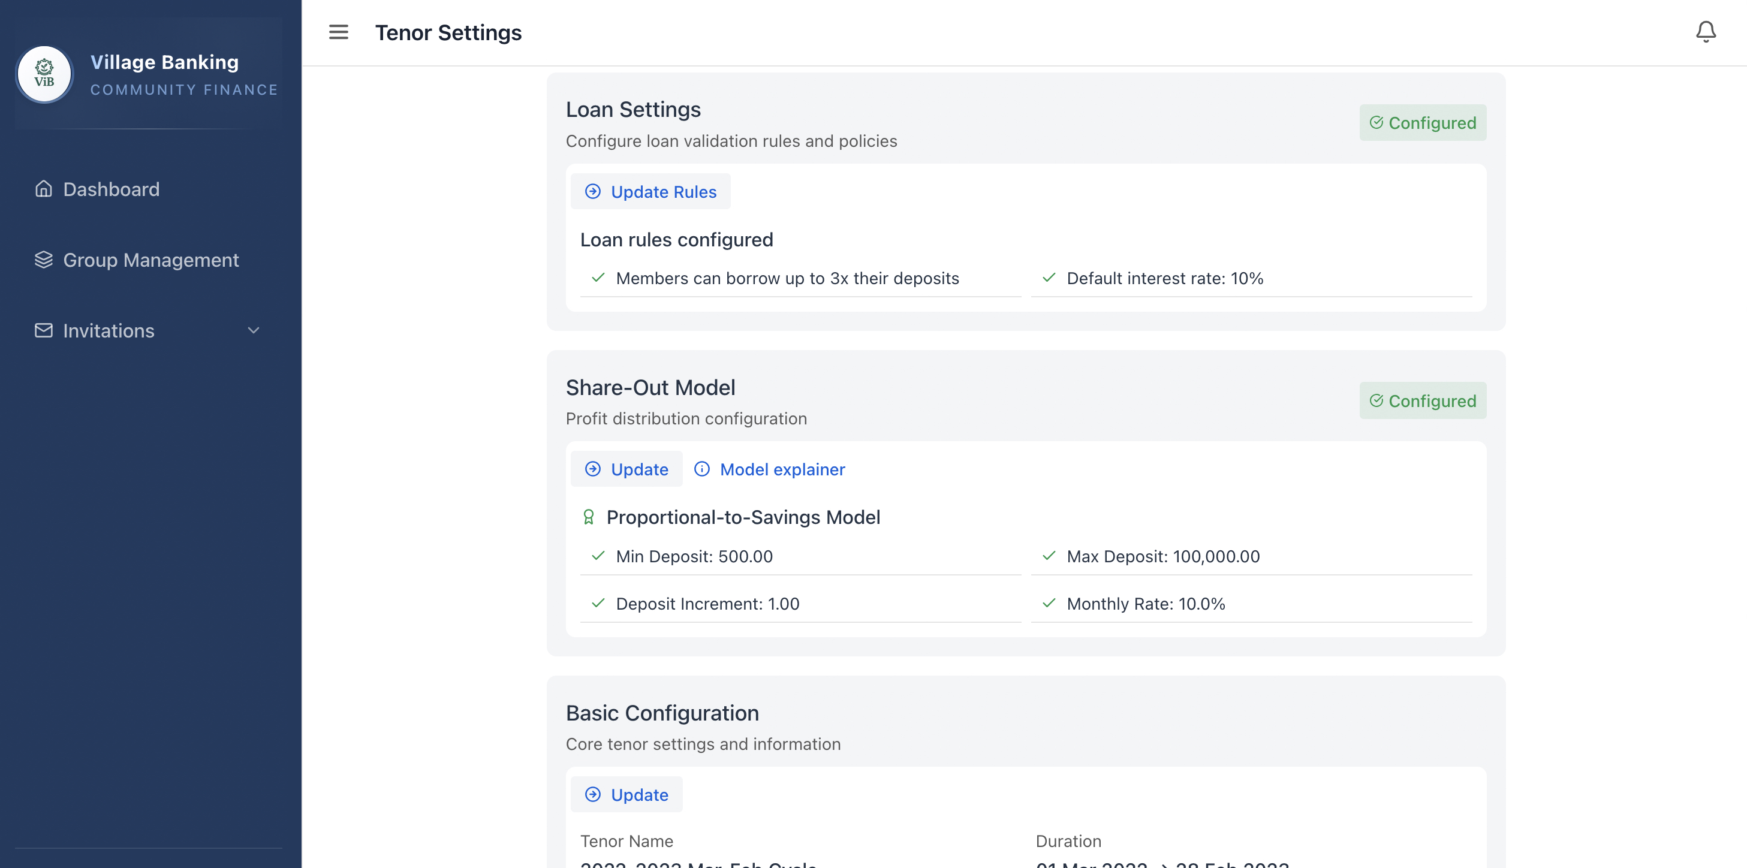Click the envelope icon beside Invitations

pyautogui.click(x=43, y=330)
